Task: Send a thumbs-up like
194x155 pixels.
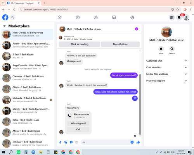Action: (x=138, y=142)
